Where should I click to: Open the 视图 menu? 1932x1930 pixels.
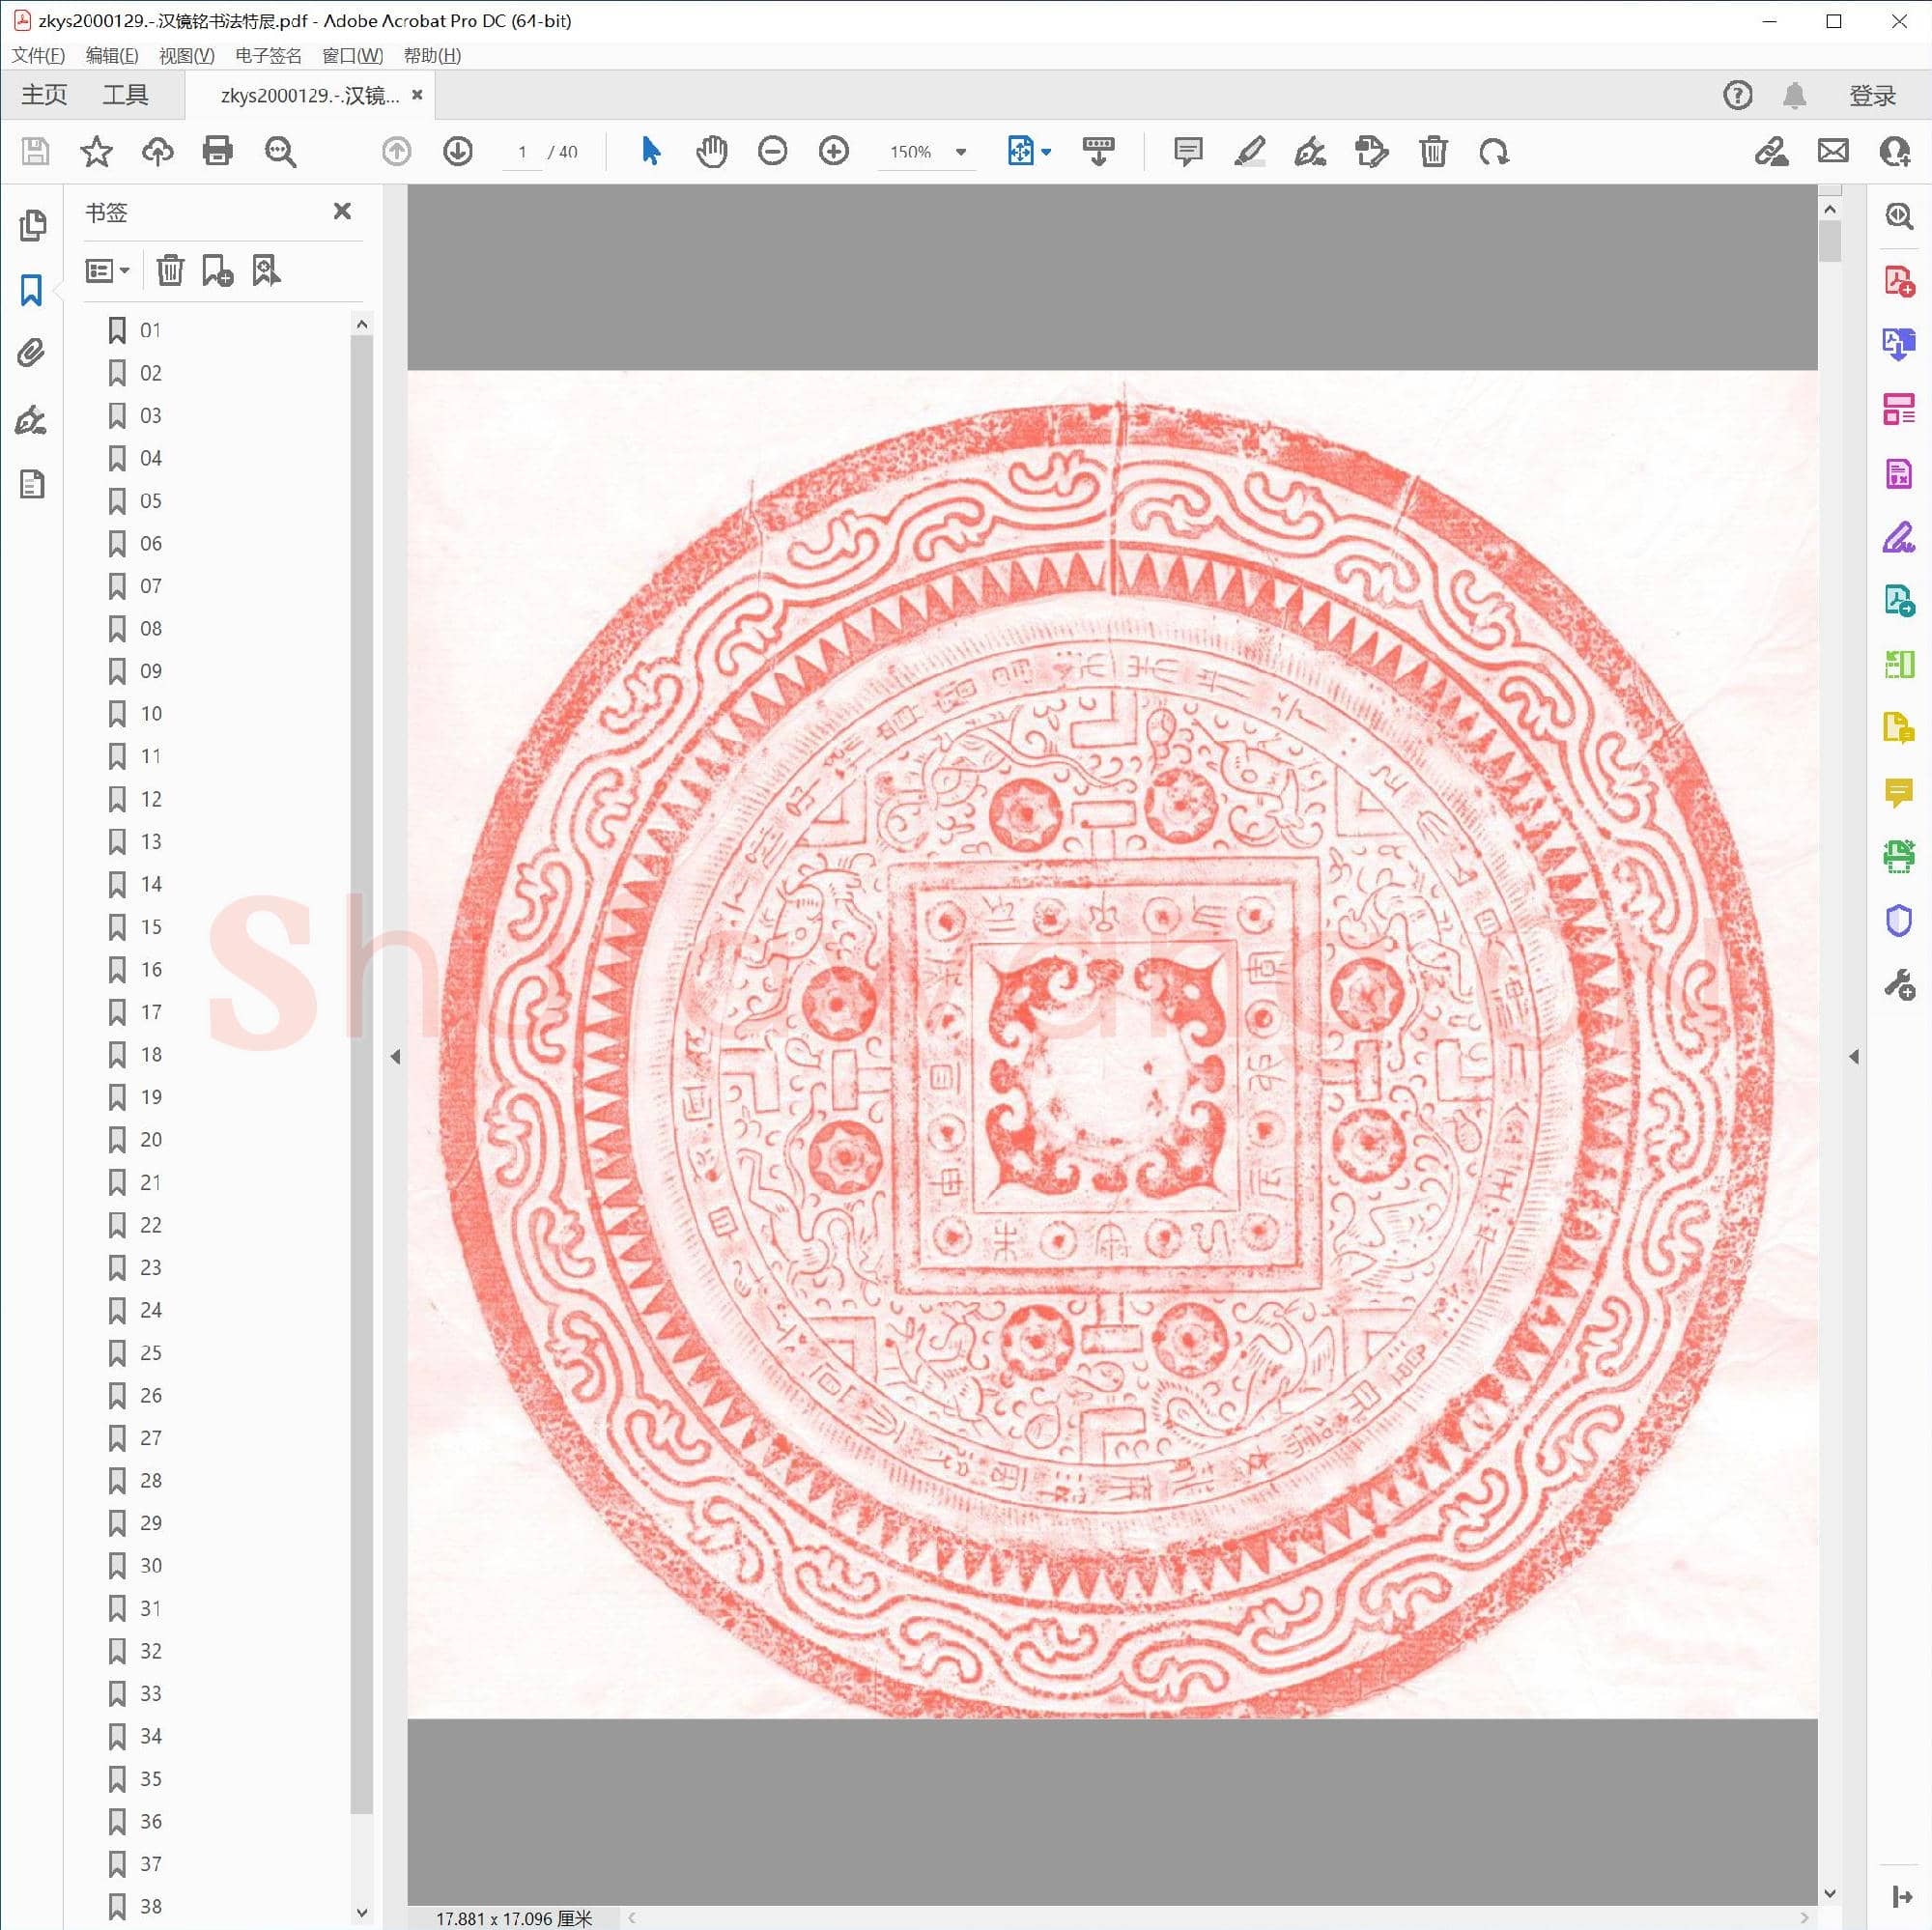(x=186, y=56)
